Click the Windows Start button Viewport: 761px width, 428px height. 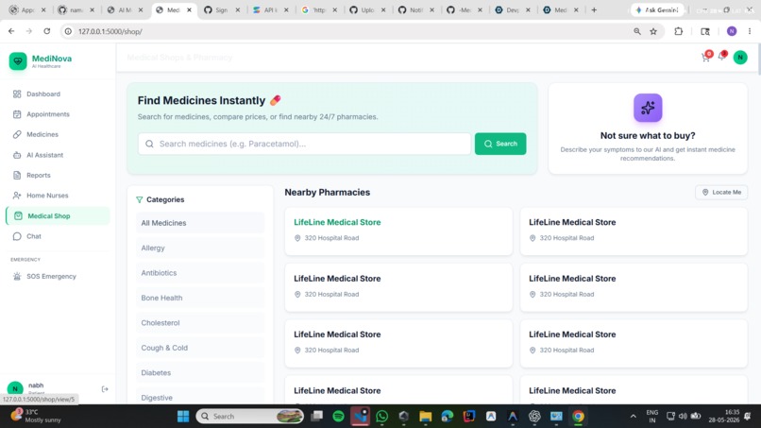coord(183,417)
